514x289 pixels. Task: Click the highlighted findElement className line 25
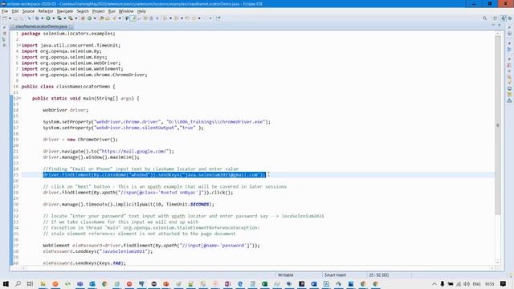154,175
